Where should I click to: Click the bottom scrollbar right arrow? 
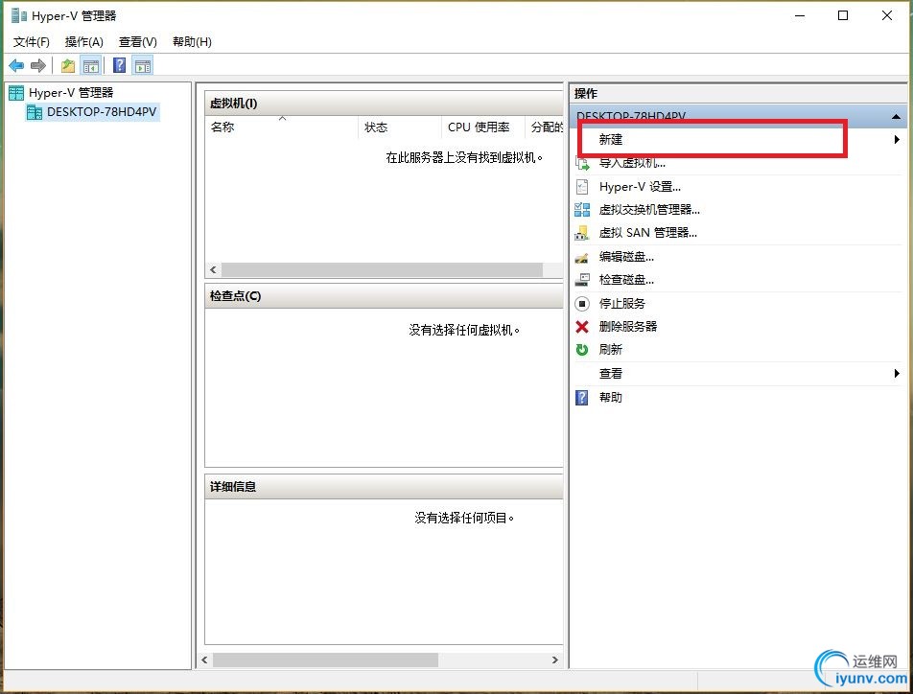pyautogui.click(x=555, y=659)
